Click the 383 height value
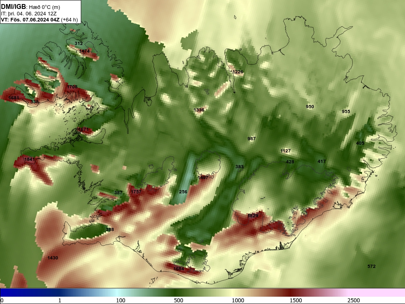This screenshot has height=304, width=405. coord(239,167)
